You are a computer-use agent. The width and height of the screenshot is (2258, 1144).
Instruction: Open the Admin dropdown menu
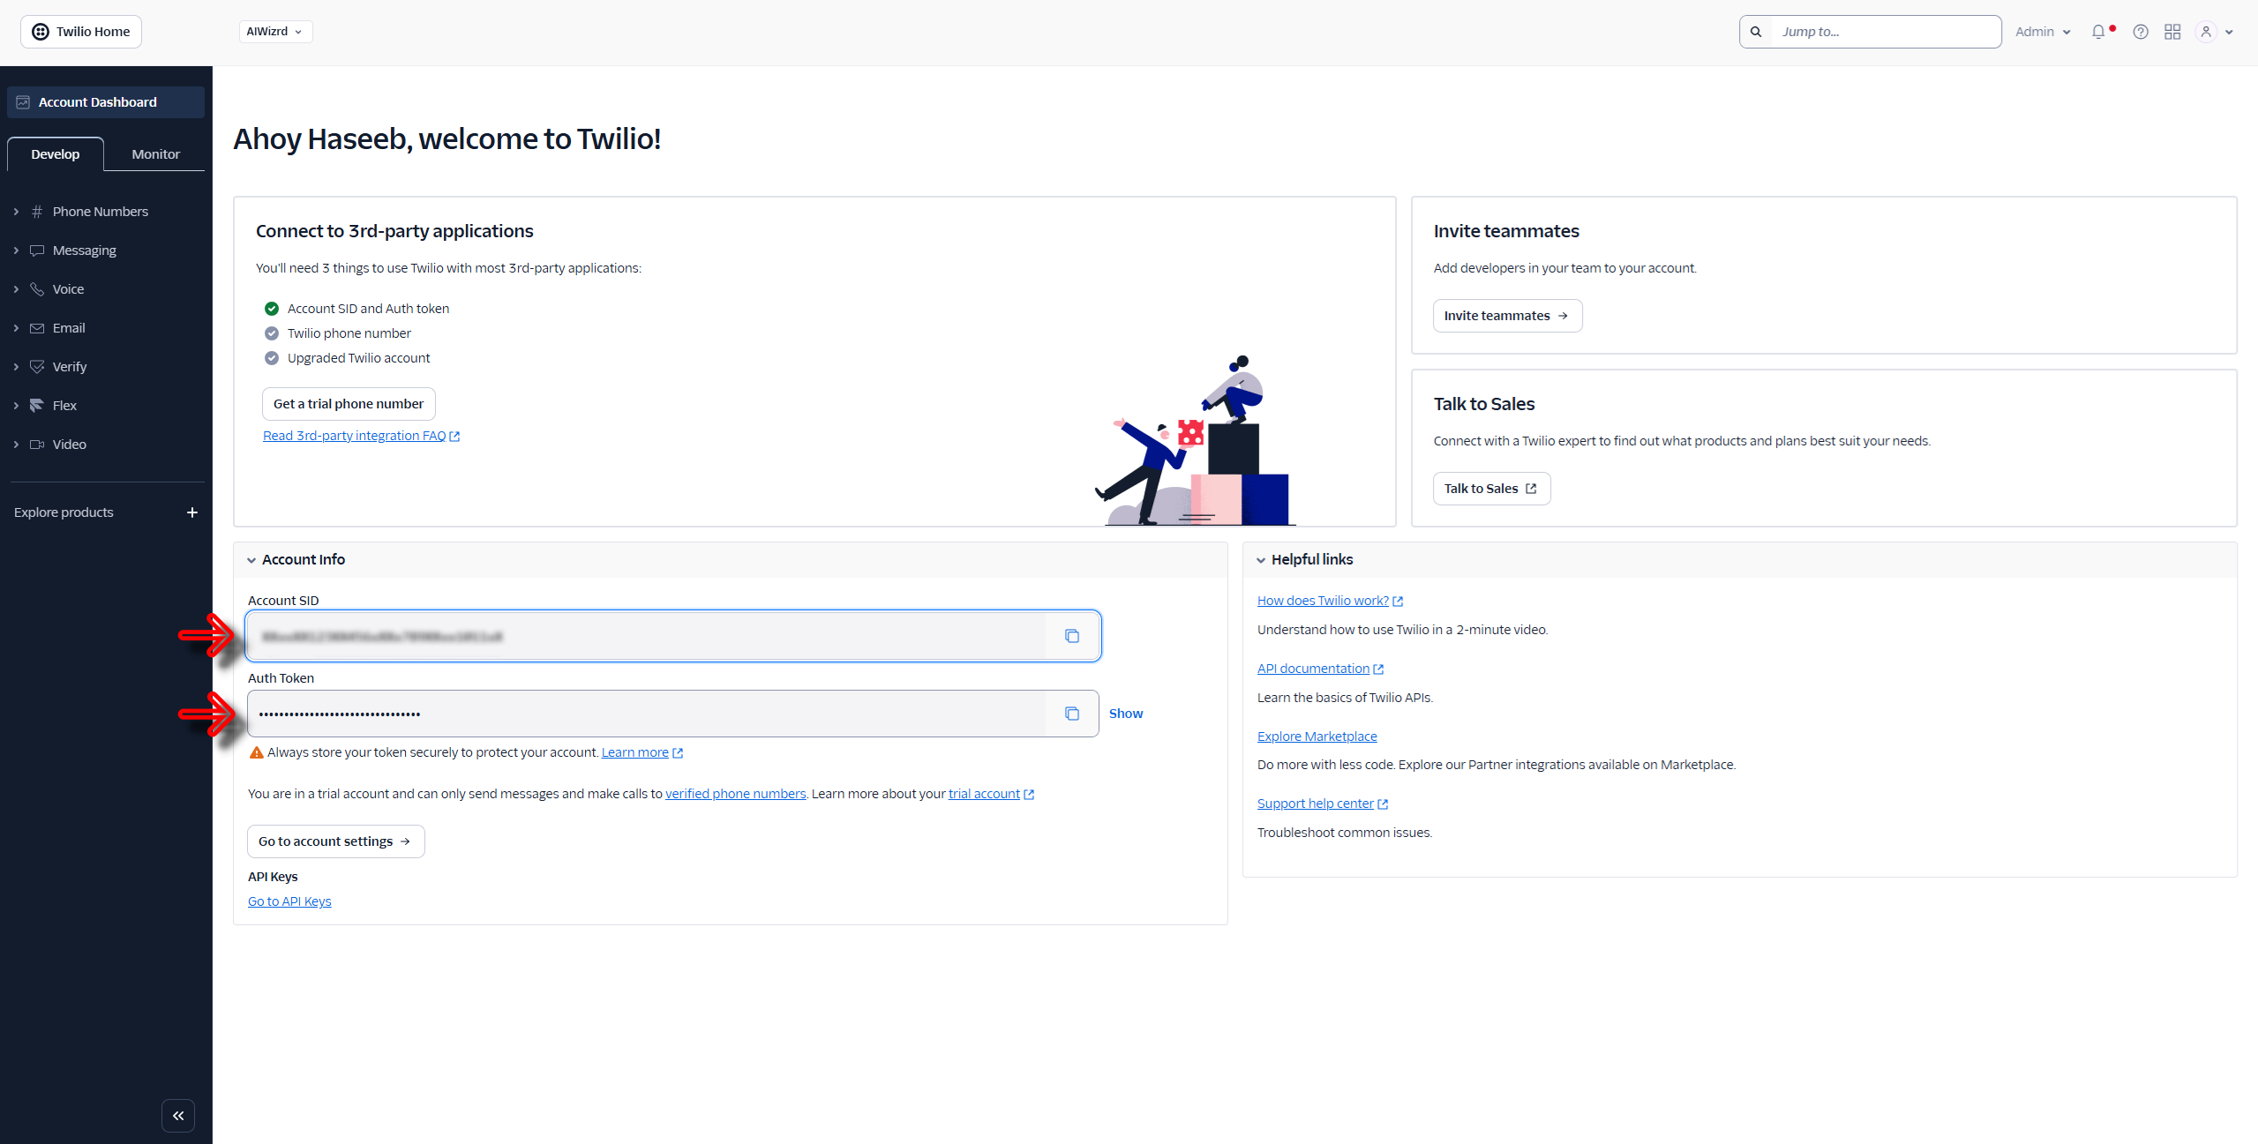tap(2042, 32)
